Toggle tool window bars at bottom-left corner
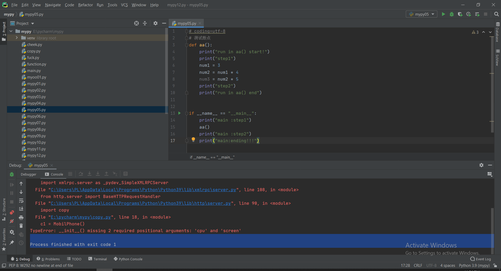This screenshot has width=501, height=271. (4, 265)
